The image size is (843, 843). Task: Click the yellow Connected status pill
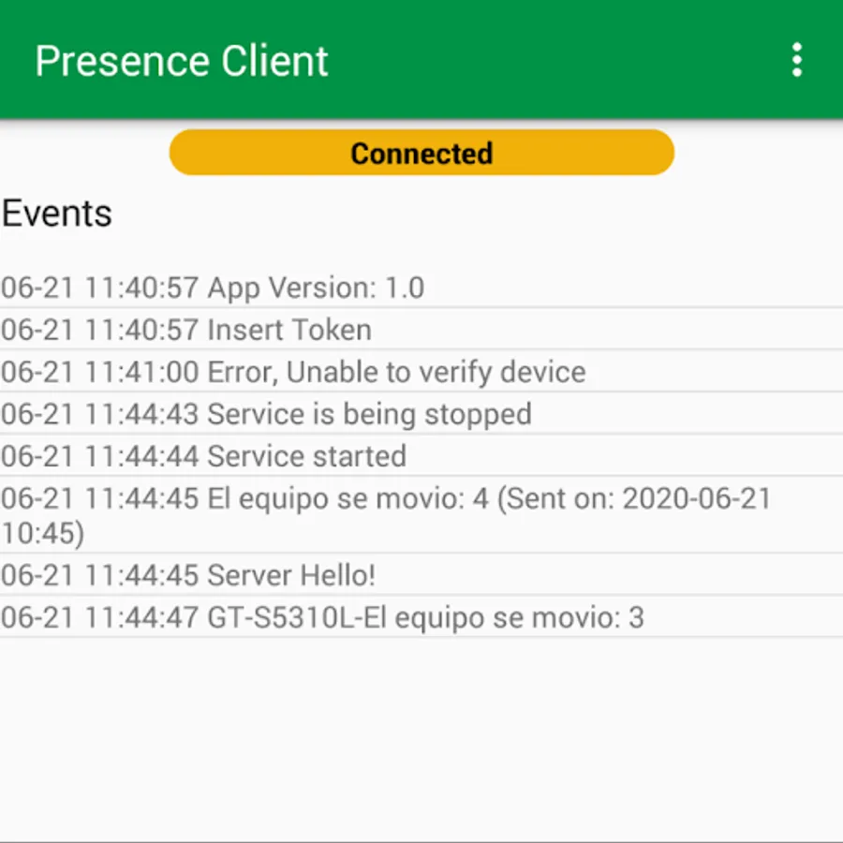pyautogui.click(x=421, y=153)
